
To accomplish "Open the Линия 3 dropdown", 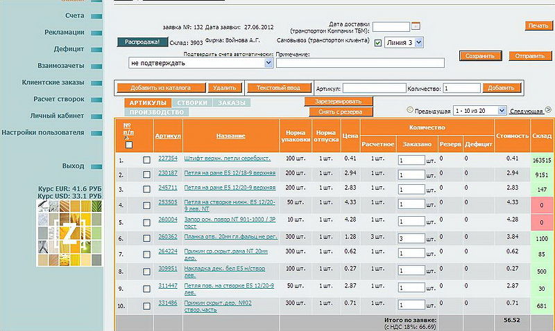I will click(404, 42).
